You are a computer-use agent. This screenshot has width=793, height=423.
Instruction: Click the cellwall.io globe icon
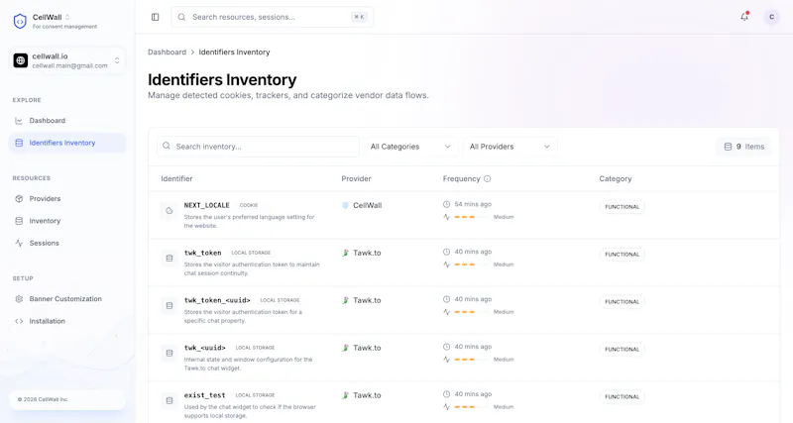coord(20,60)
